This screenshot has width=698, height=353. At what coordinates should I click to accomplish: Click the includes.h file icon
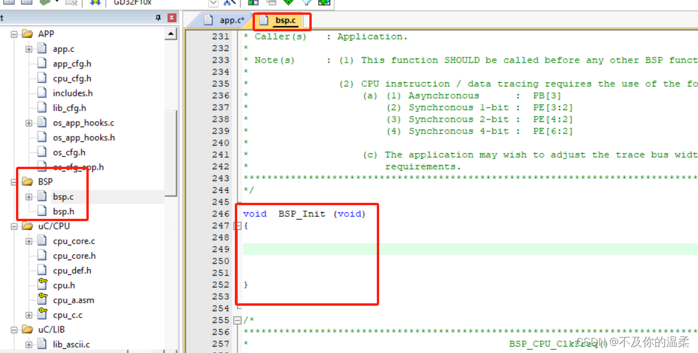[x=42, y=93]
